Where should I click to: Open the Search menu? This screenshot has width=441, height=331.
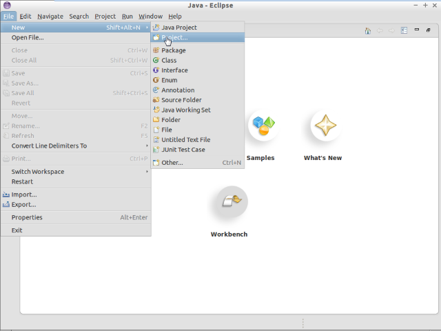[79, 17]
